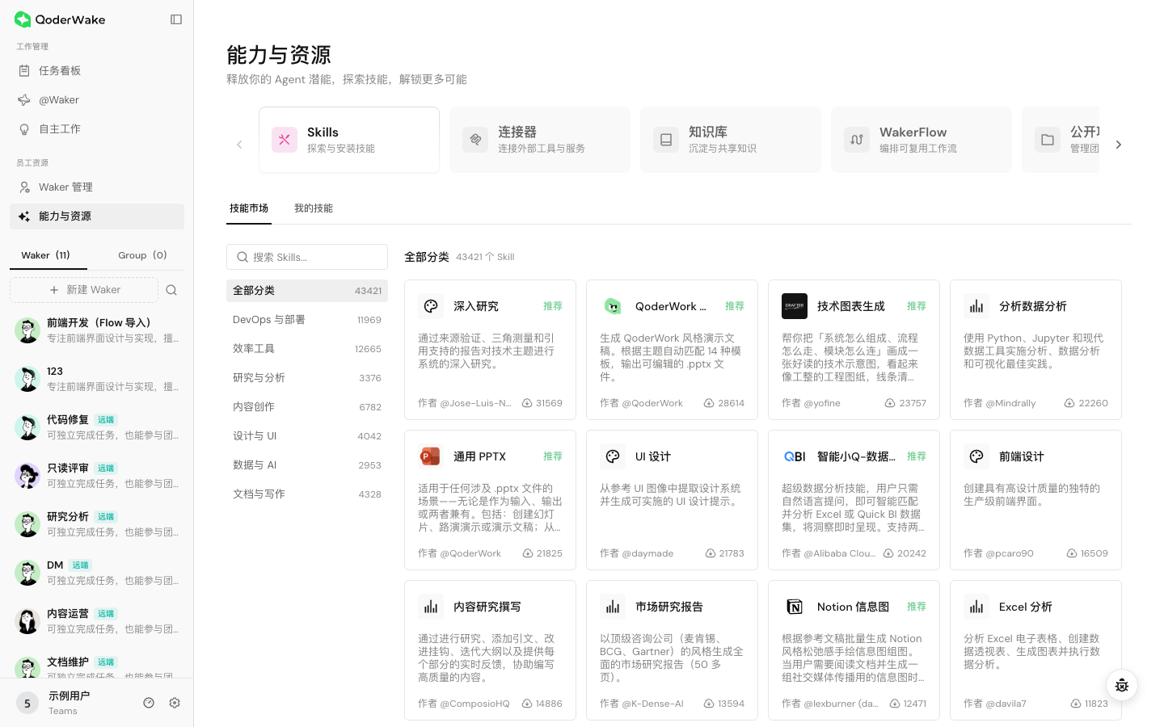The width and height of the screenshot is (1164, 727).
Task: Click the 深入研究 skill icon
Action: coord(431,306)
